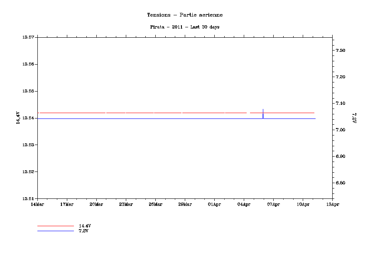Click the 07Apr date on the time axis
The width and height of the screenshot is (370, 261).
point(273,204)
